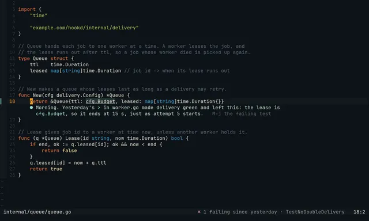Click the file path internal/queue/queue.go

pyautogui.click(x=37, y=212)
